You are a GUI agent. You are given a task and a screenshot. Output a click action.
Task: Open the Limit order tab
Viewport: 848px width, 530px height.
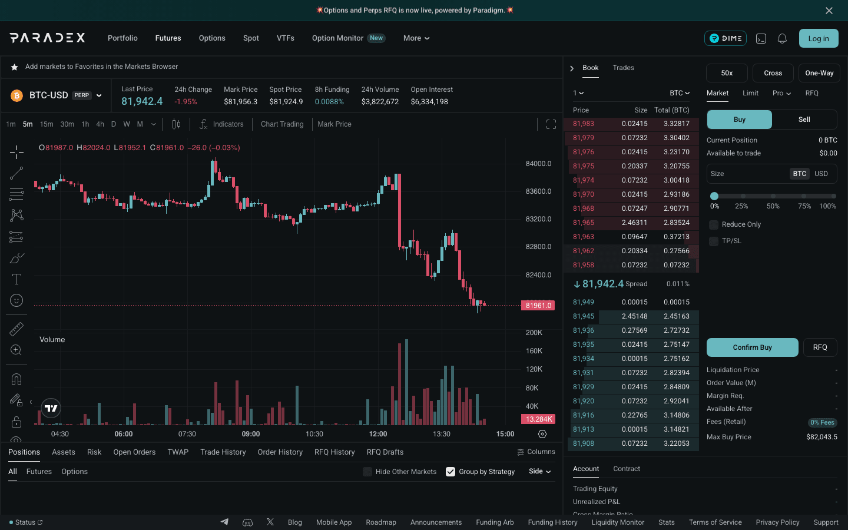(x=750, y=93)
